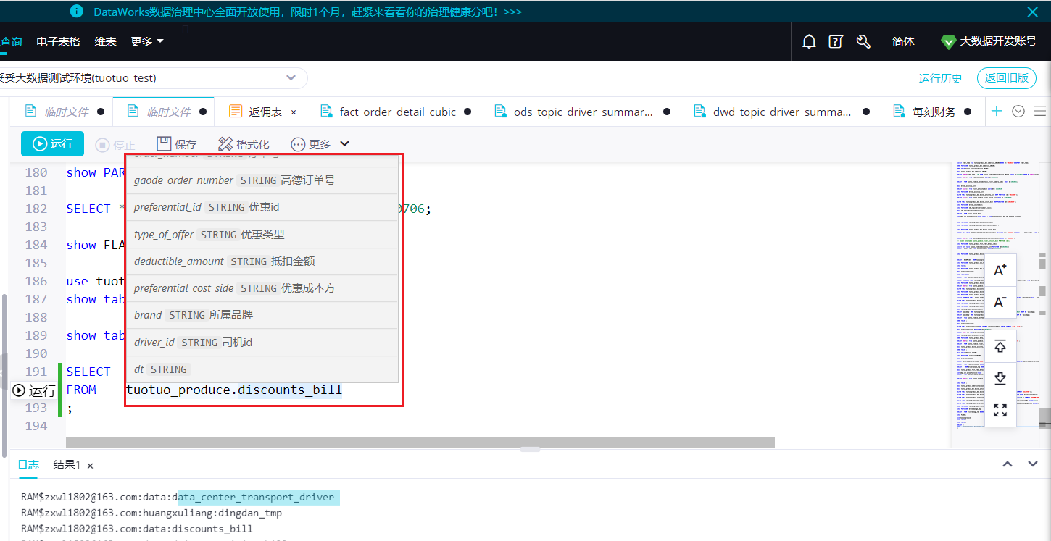Click the 运行 run button in toolbar
This screenshot has width=1051, height=541.
[52, 144]
